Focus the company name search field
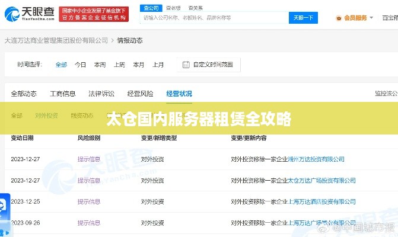The image size is (398, 237). coord(215,18)
